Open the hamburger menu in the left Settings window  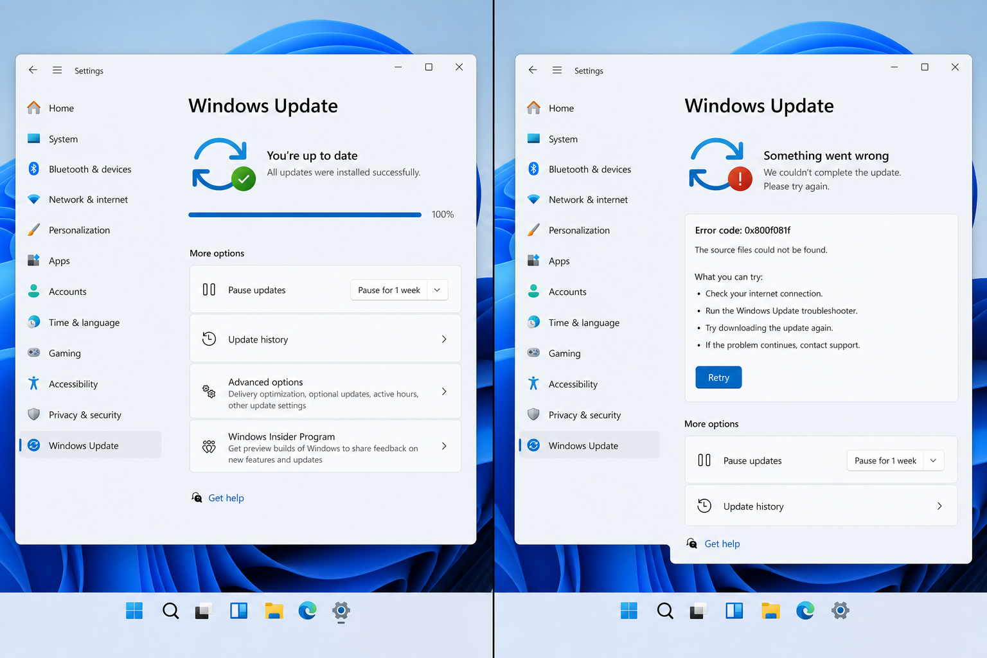[x=57, y=70]
